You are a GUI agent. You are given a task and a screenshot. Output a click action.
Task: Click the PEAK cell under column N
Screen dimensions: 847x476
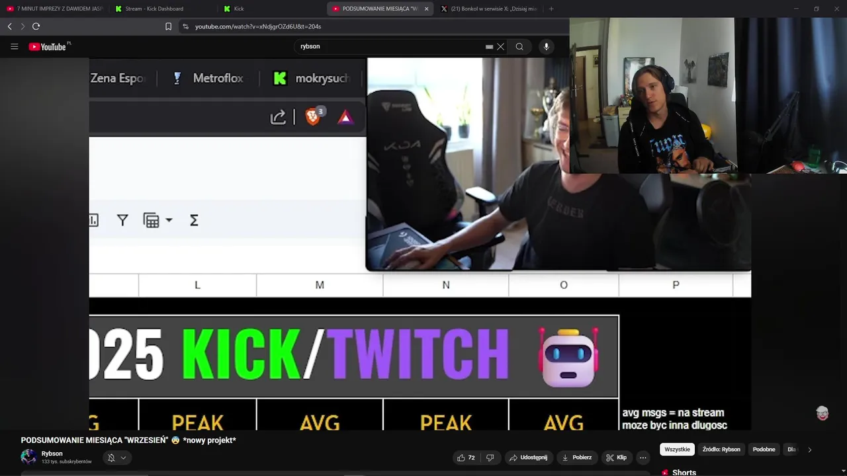446,415
